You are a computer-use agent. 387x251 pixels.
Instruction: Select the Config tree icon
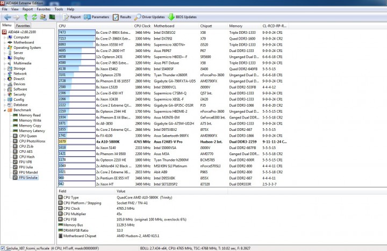tap(10, 100)
